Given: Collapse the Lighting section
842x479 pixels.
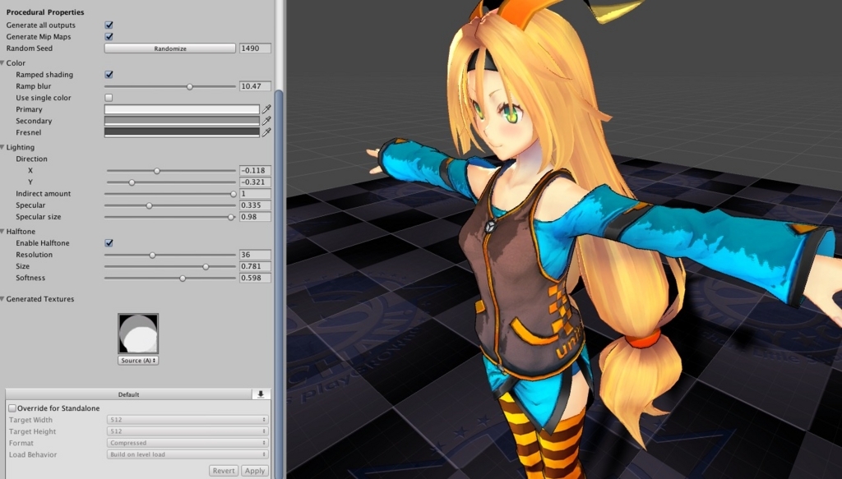Looking at the screenshot, I should [x=2, y=147].
